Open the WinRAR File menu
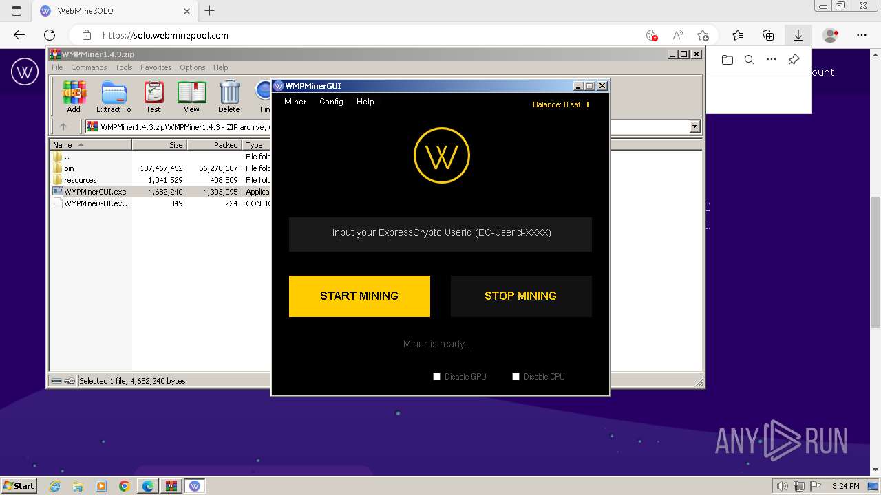This screenshot has width=881, height=495. point(57,67)
